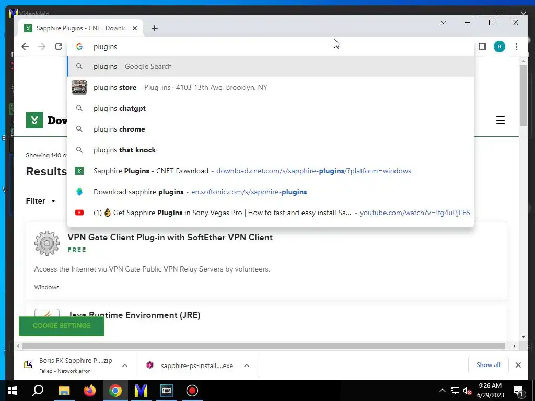Click the scroll left arrow
The width and height of the screenshot is (535, 401).
pos(18,346)
